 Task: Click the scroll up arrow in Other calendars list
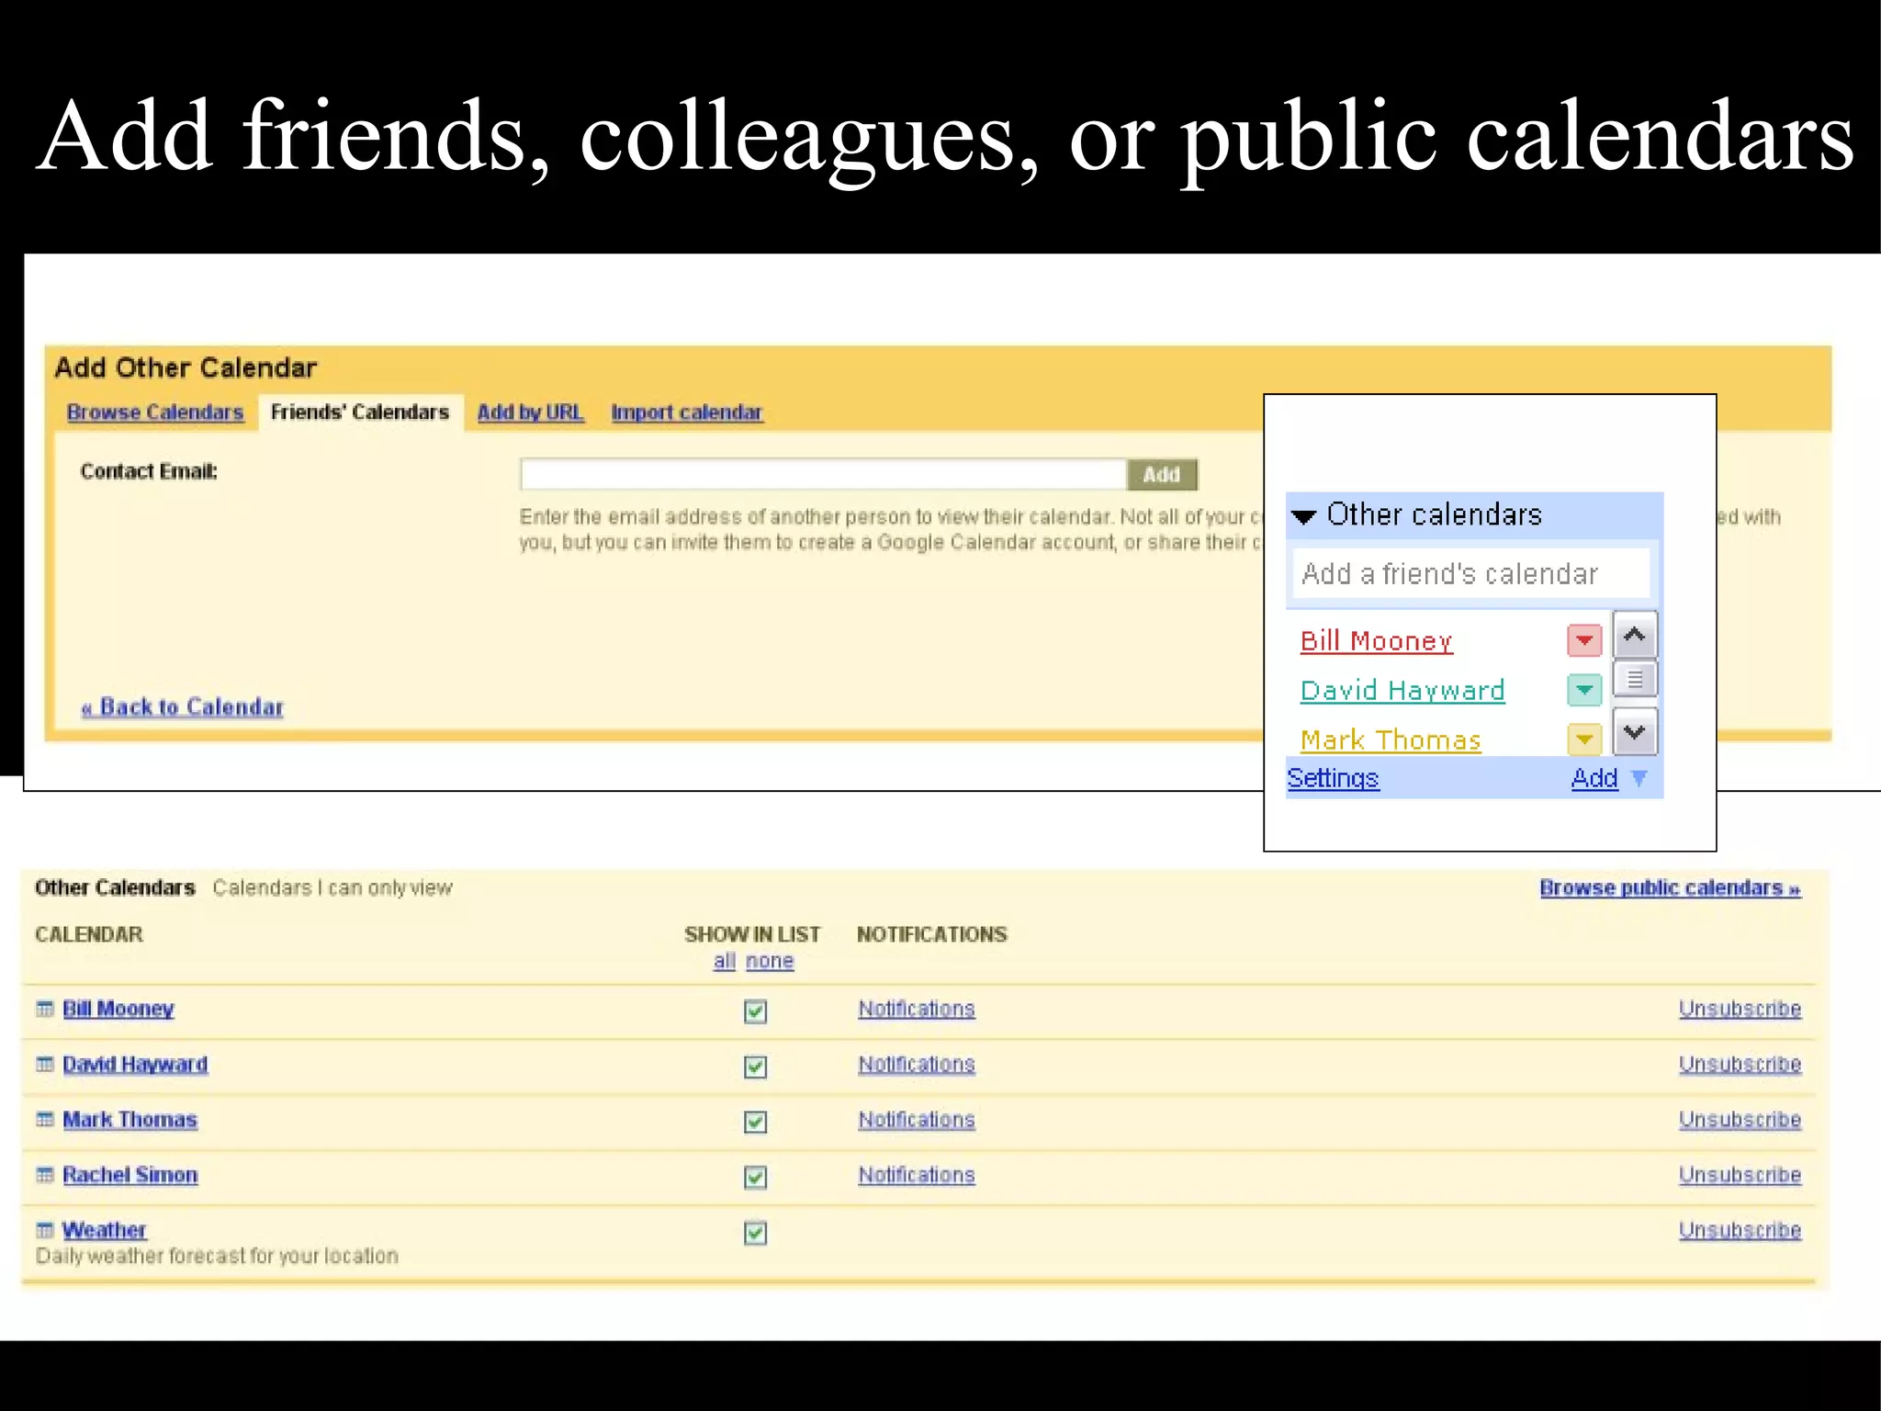tap(1635, 635)
